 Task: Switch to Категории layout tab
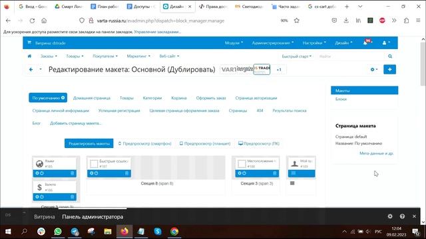pyautogui.click(x=152, y=98)
